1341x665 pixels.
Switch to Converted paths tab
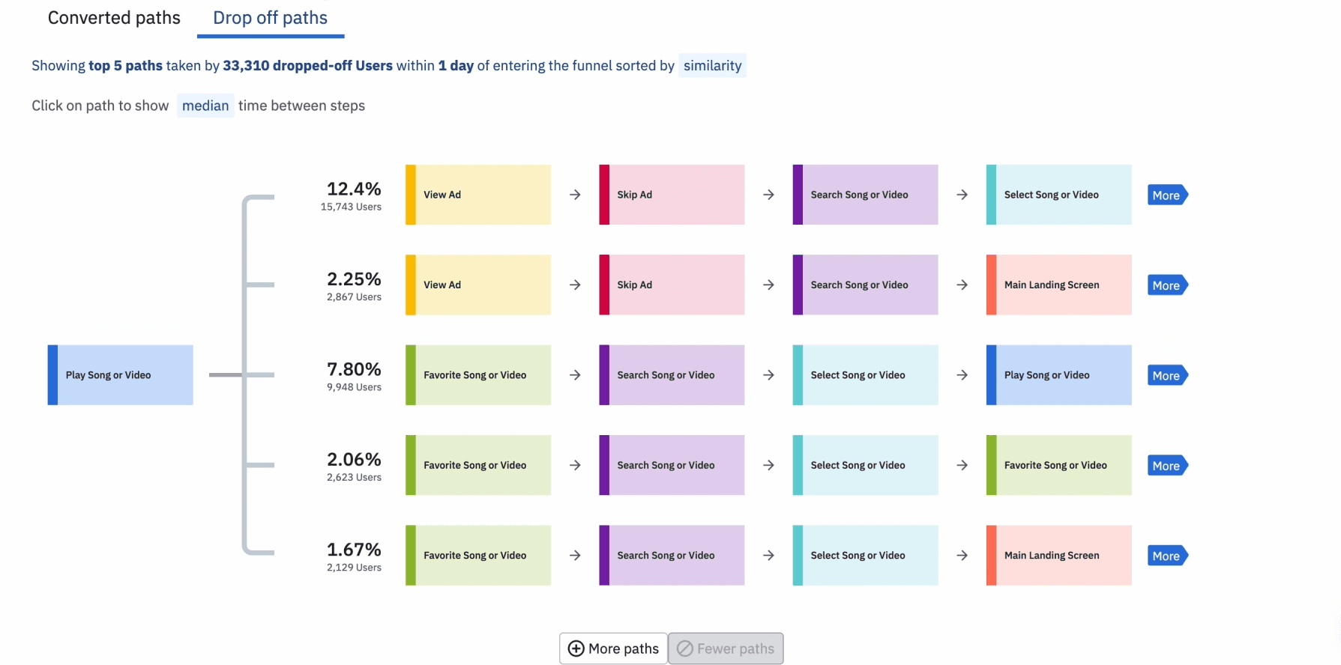tap(114, 18)
